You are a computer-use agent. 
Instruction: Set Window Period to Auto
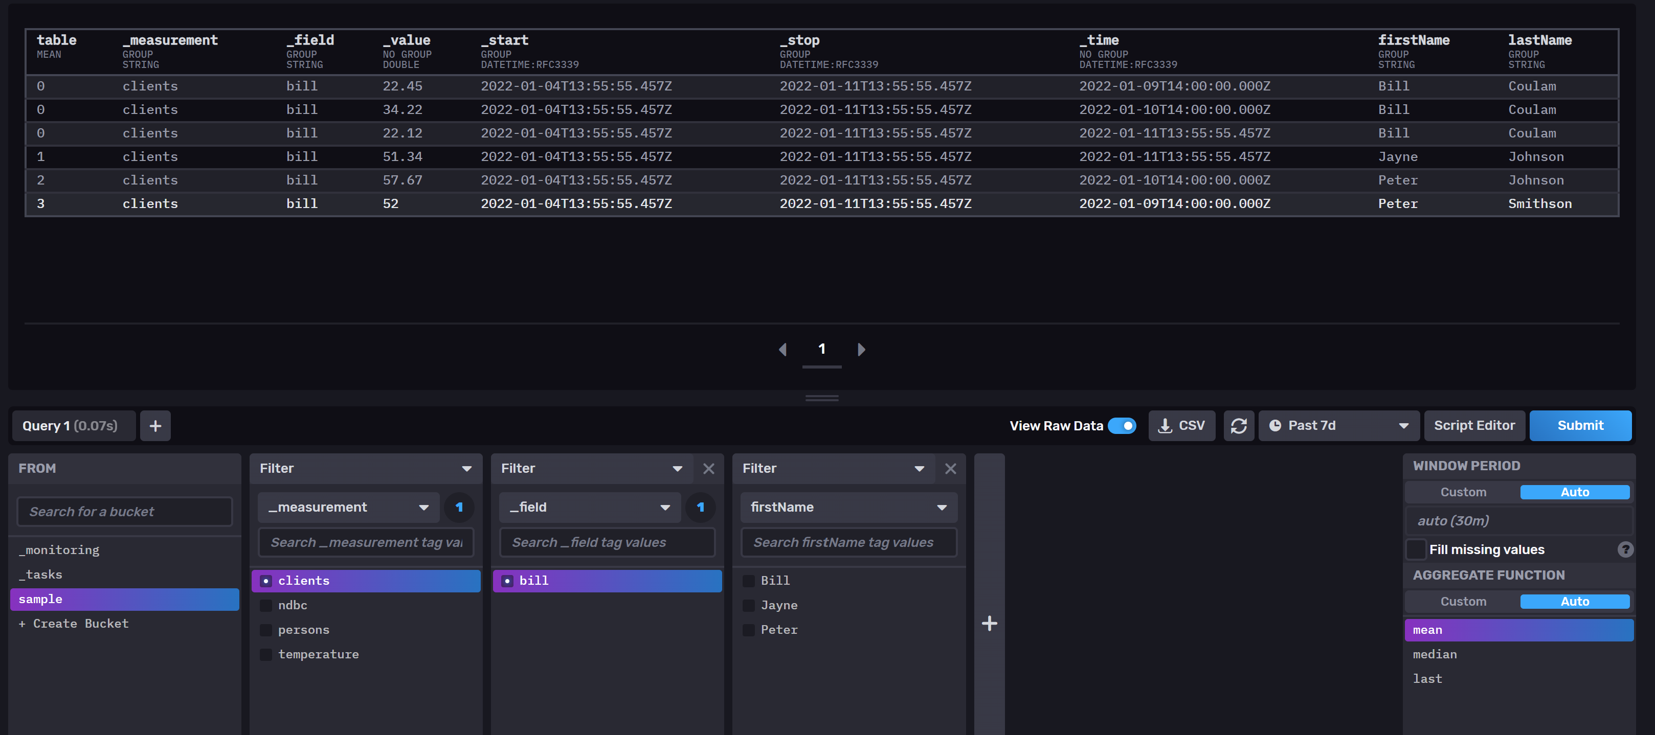pos(1574,492)
